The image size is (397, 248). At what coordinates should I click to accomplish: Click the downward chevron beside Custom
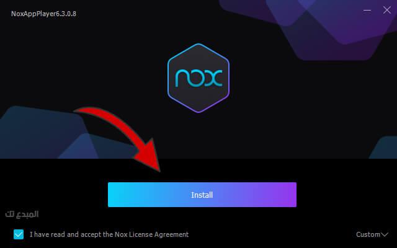385,234
